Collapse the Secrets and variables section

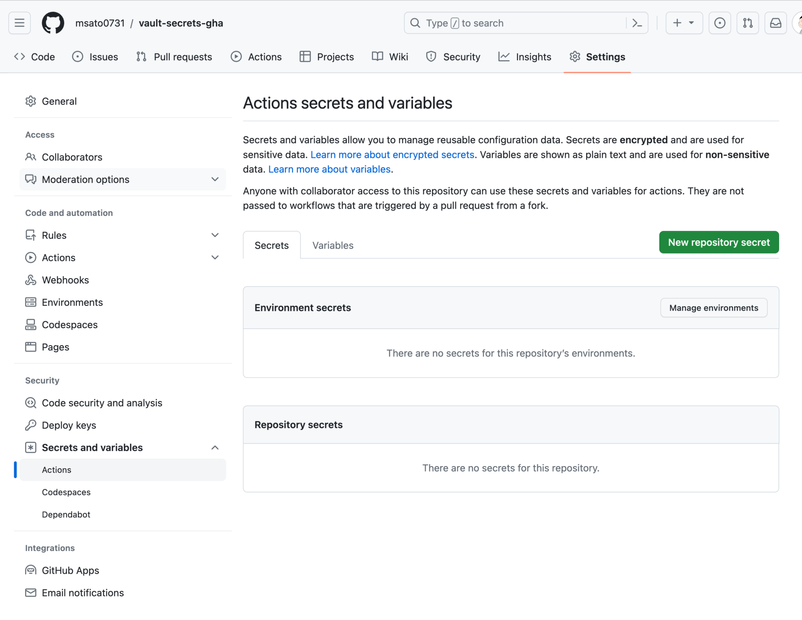click(x=215, y=447)
